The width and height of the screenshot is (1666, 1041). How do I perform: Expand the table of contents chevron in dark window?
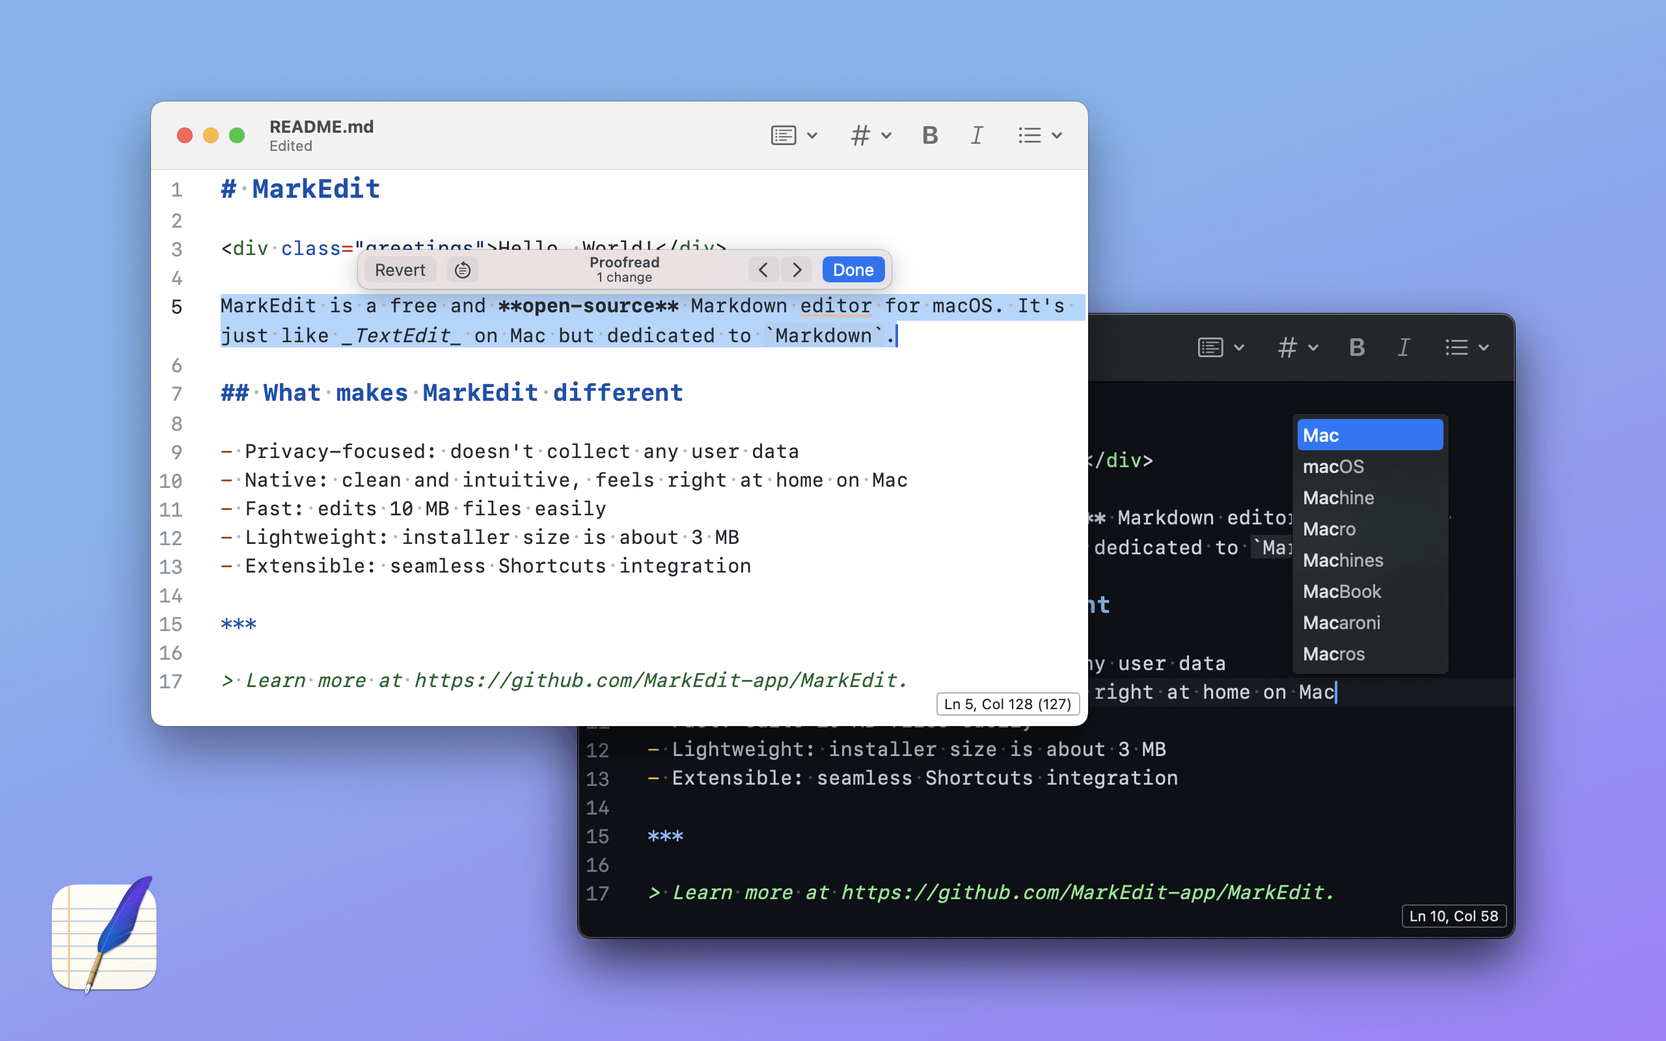coord(1239,347)
